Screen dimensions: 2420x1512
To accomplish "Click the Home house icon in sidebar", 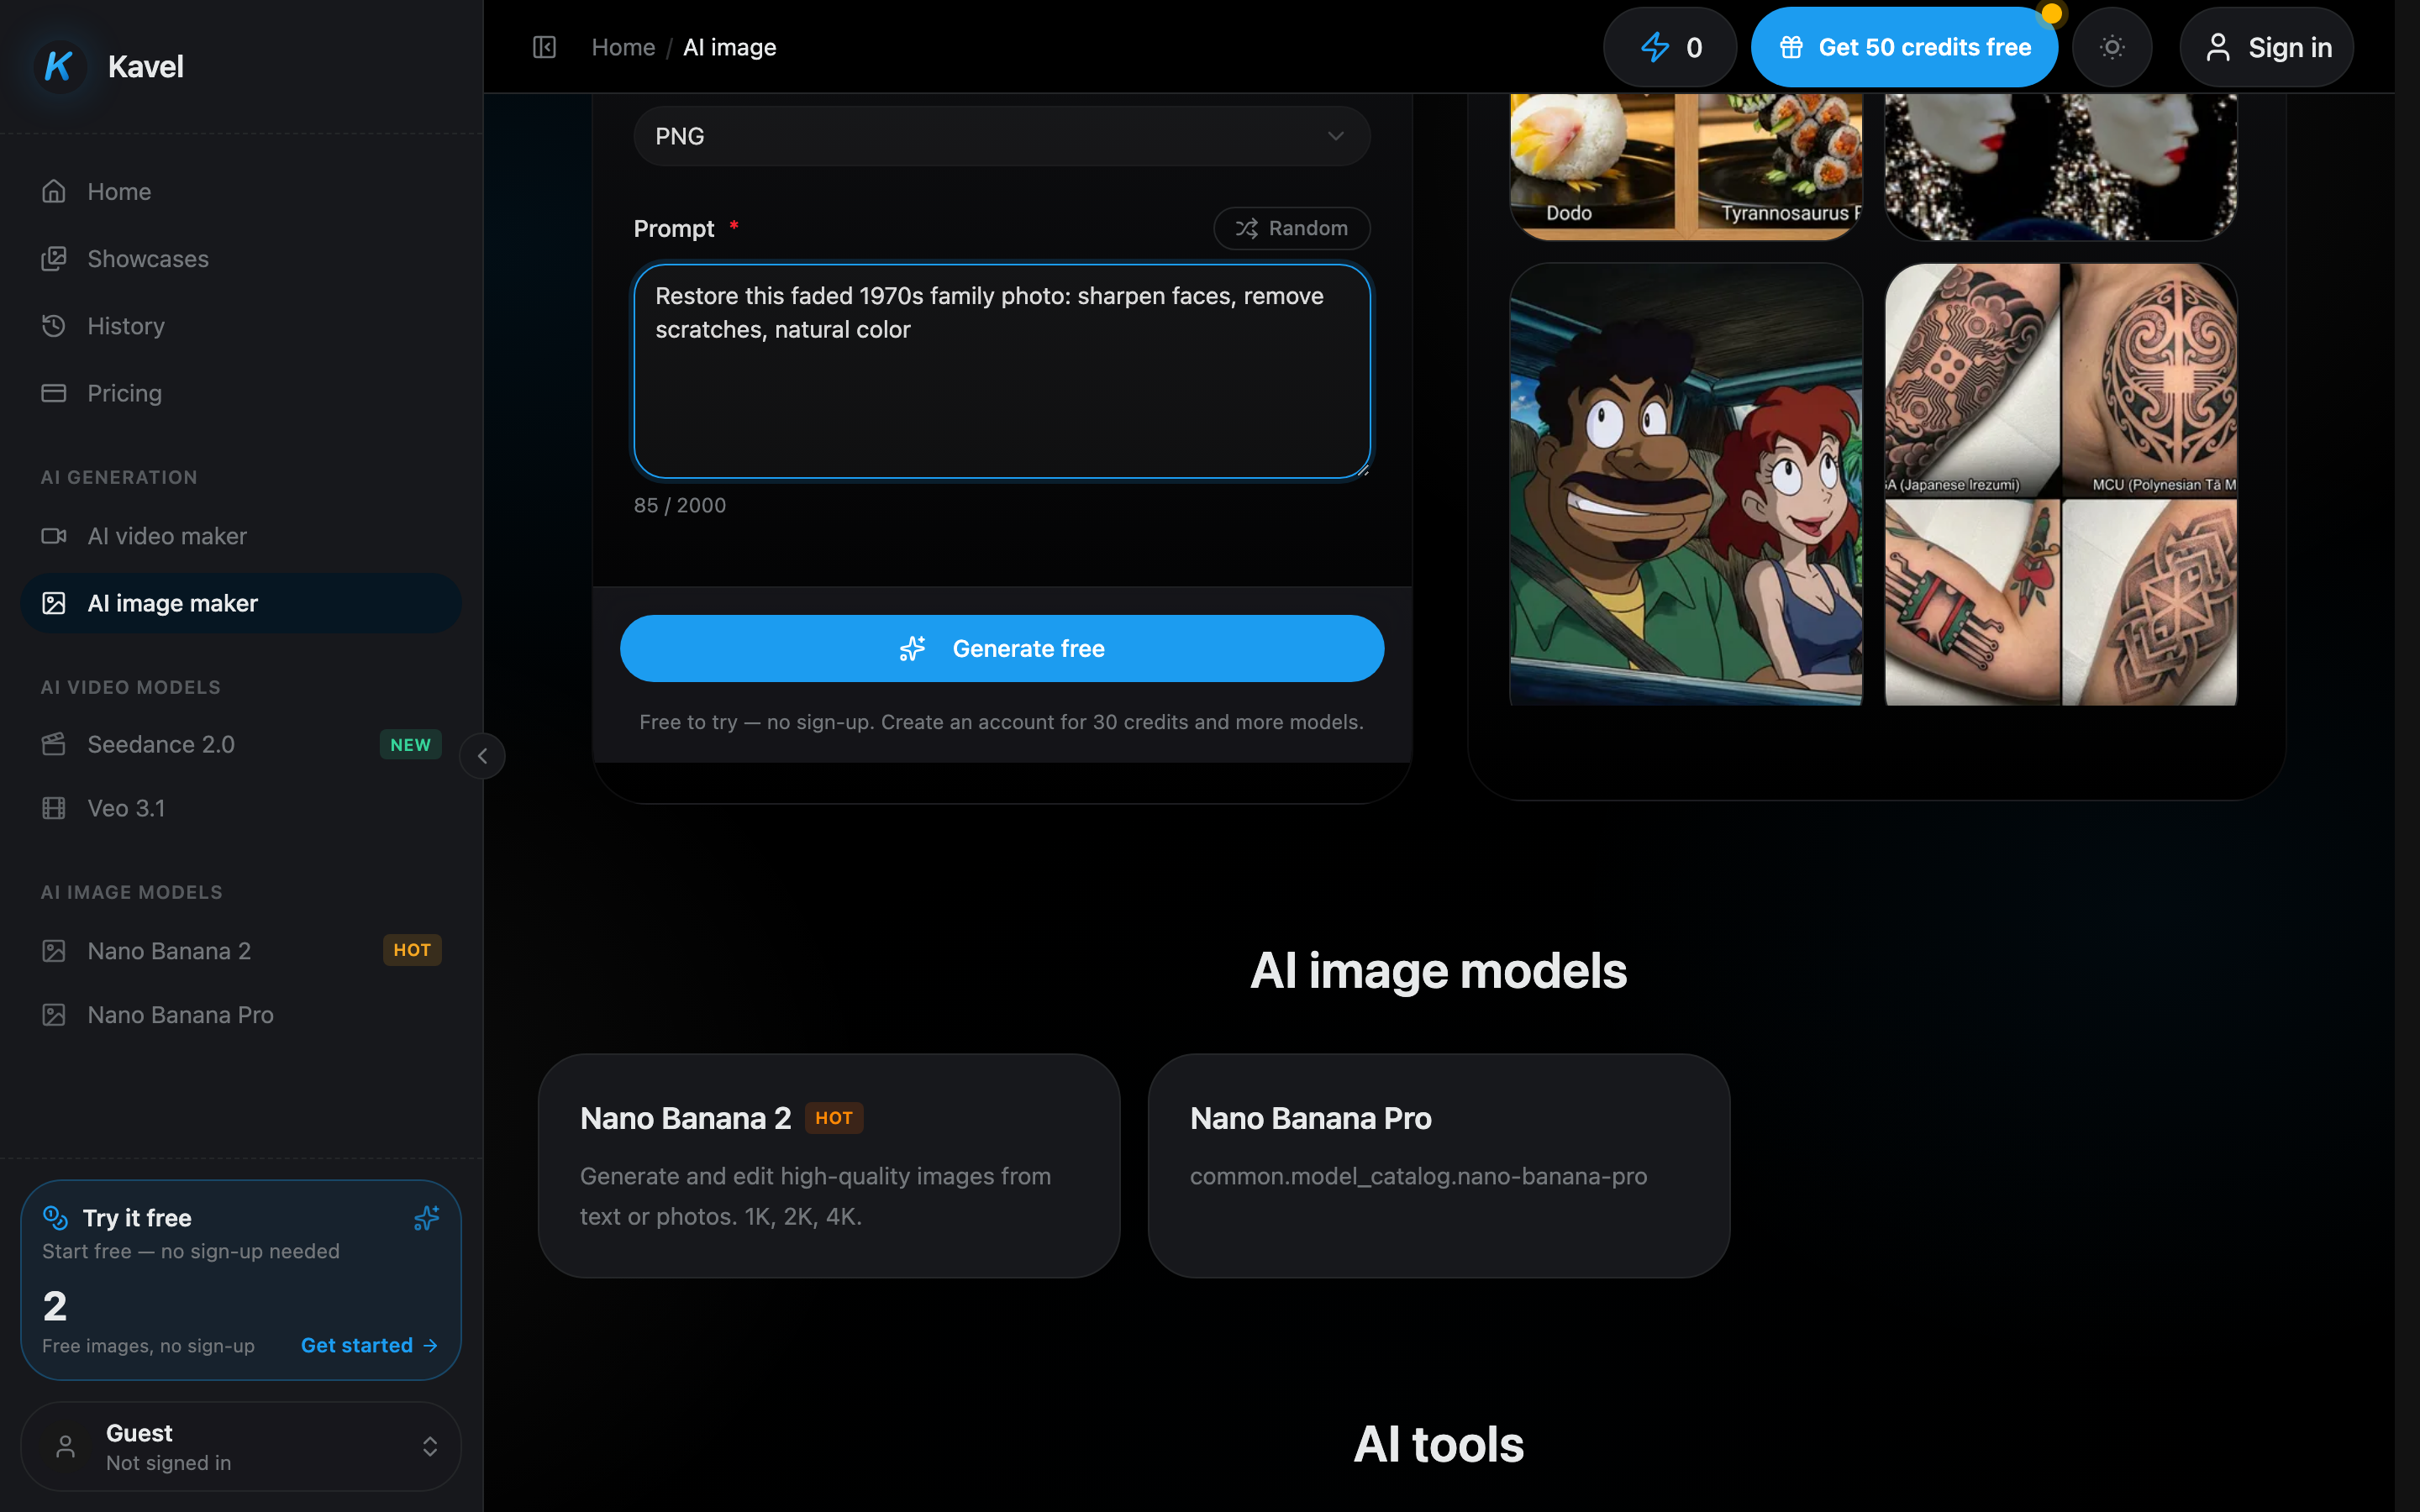I will [x=54, y=191].
